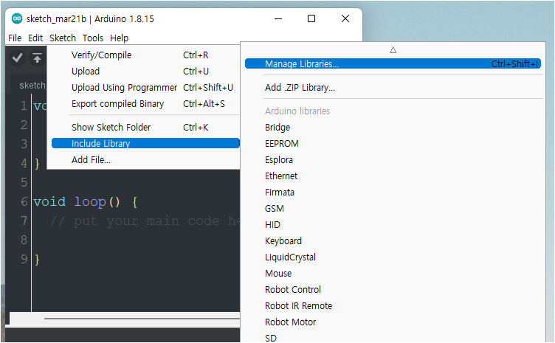Click the Verify checkmark toolbar icon
Screen dimensions: 555x343
pyautogui.click(x=18, y=58)
